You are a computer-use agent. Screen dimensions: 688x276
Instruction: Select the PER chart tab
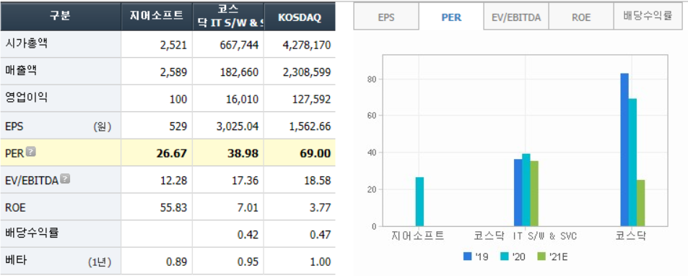click(451, 17)
